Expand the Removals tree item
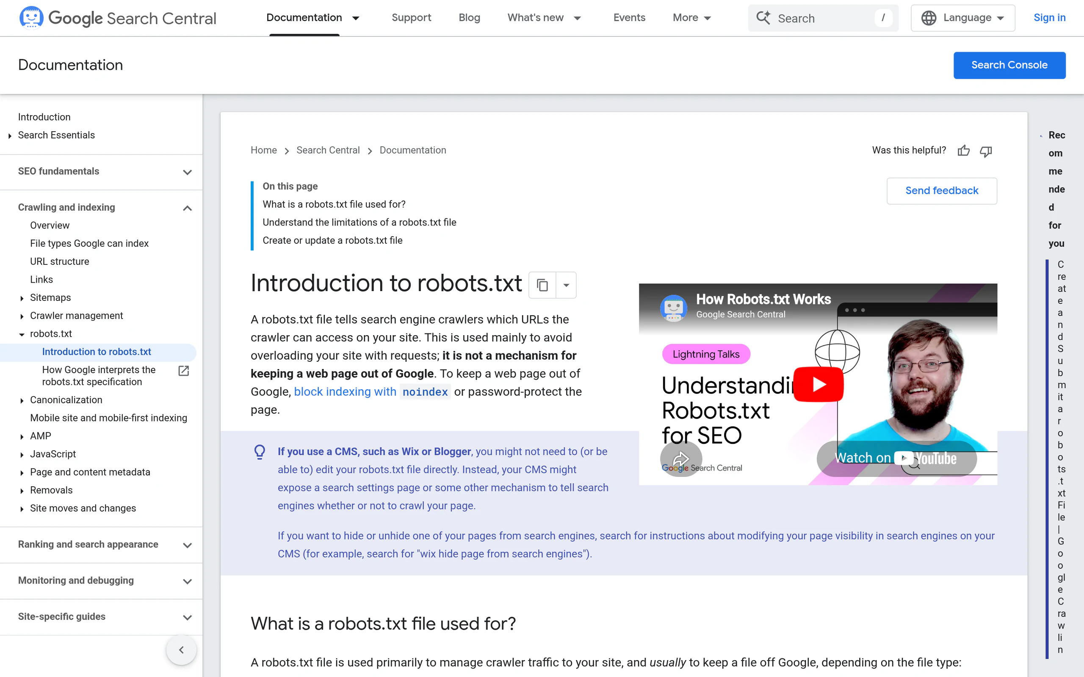 [22, 491]
